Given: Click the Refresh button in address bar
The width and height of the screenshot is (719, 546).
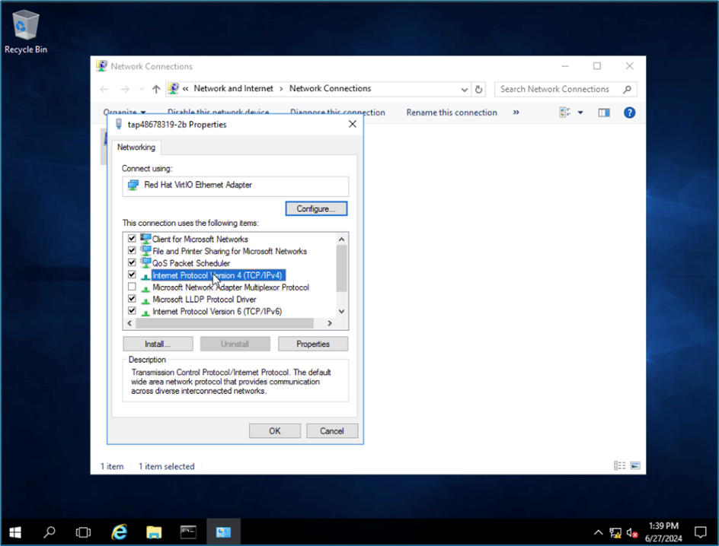Looking at the screenshot, I should [478, 89].
